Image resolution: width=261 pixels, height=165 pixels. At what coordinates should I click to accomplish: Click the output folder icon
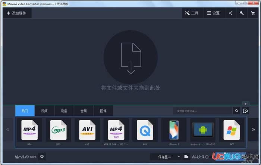[x=186, y=157]
